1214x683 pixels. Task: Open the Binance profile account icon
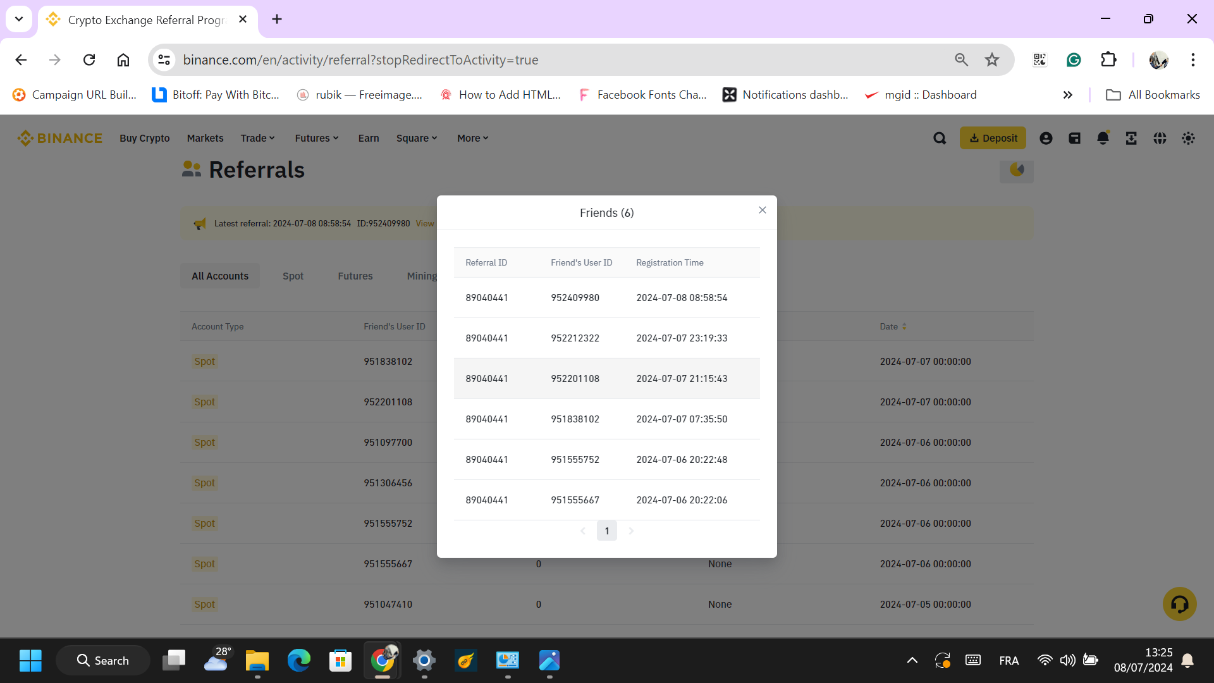tap(1046, 138)
